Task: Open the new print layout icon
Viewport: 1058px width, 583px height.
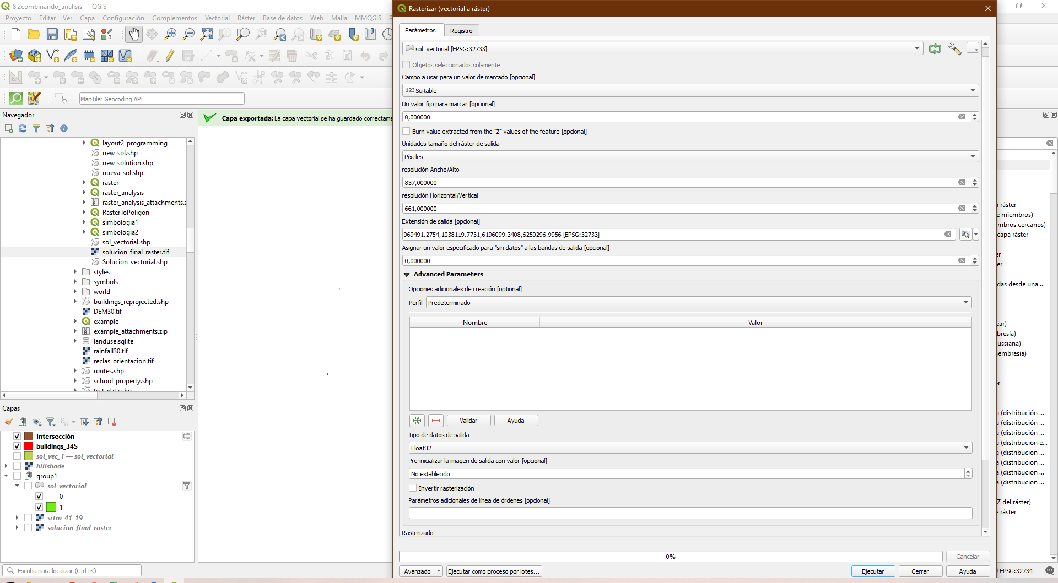Action: (71, 35)
